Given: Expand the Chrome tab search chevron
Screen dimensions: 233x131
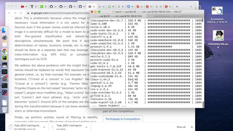Looking at the screenshot, I should [x=191, y=7].
